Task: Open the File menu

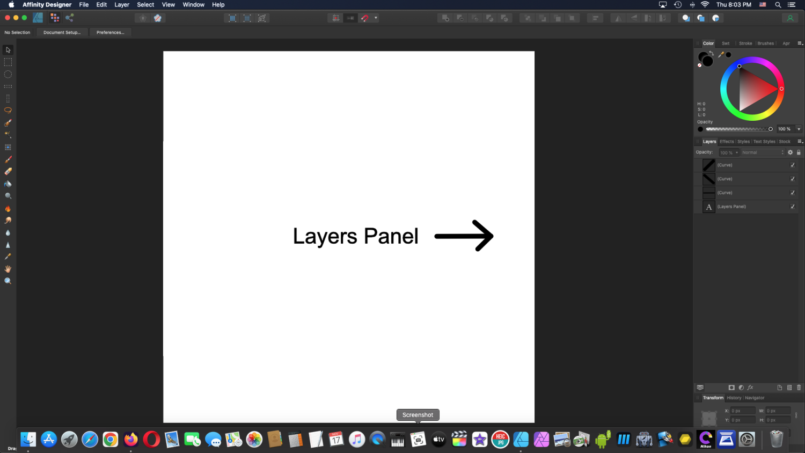Action: coord(84,5)
